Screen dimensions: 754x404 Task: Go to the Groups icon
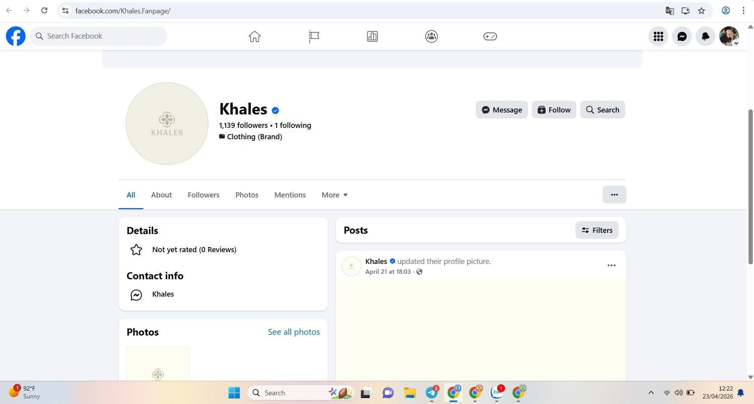point(431,36)
